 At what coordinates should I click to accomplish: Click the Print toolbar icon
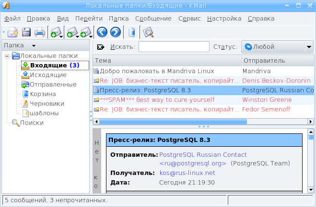pyautogui.click(x=40, y=32)
